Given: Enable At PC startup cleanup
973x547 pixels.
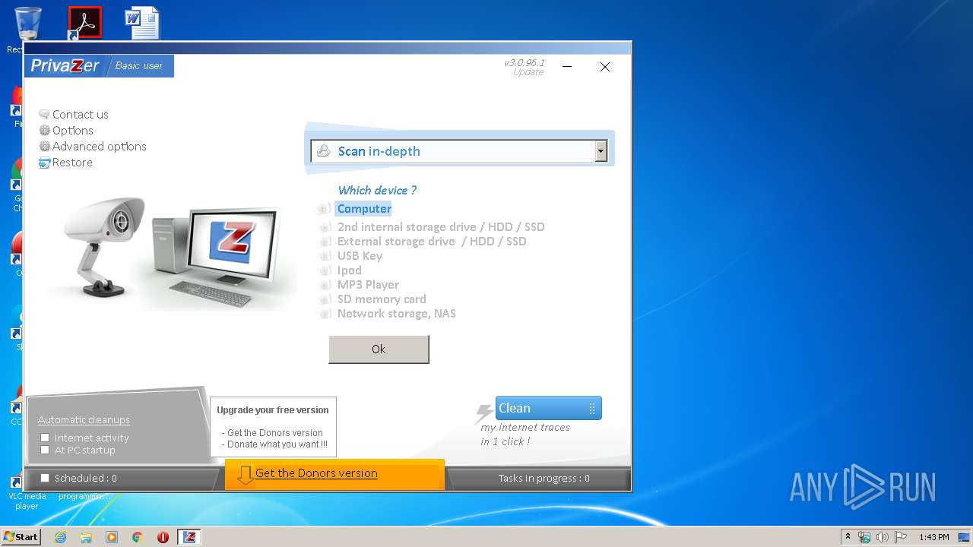Looking at the screenshot, I should point(45,450).
